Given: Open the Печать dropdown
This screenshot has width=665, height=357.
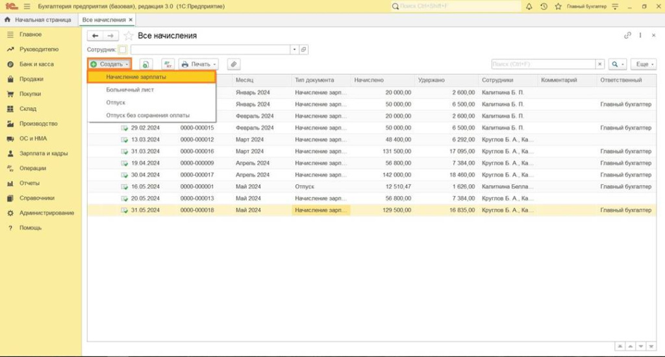Looking at the screenshot, I should click(199, 64).
